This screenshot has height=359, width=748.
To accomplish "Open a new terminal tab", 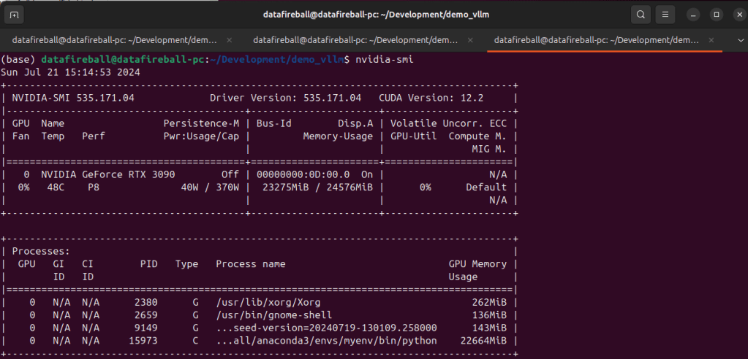I will pos(15,15).
